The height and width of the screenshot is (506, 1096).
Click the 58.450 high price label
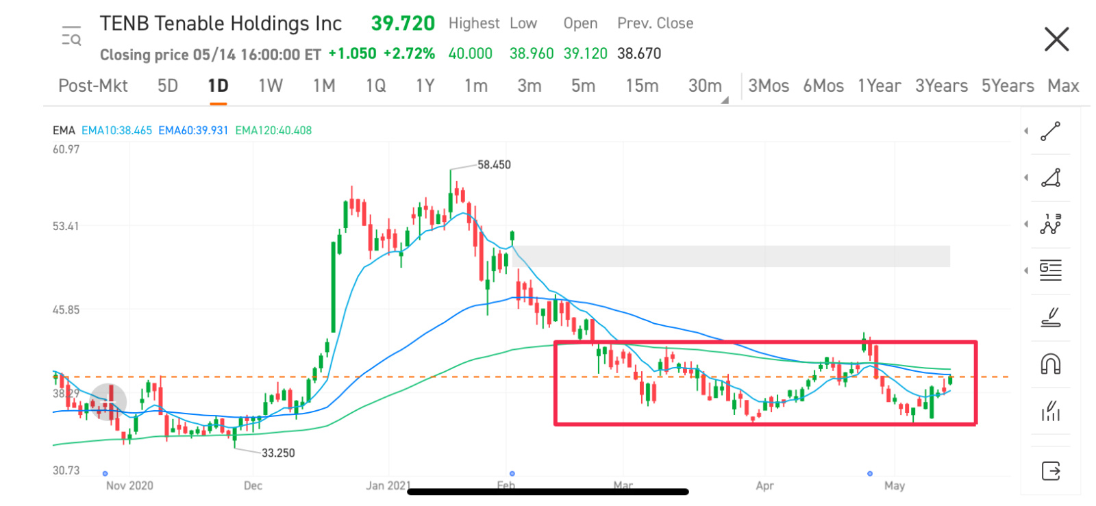pyautogui.click(x=494, y=165)
